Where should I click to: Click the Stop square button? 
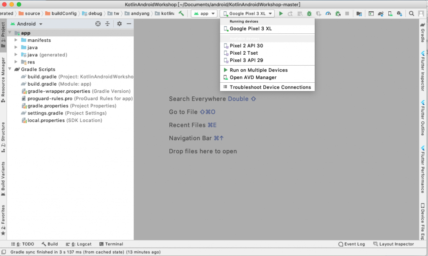tap(347, 13)
